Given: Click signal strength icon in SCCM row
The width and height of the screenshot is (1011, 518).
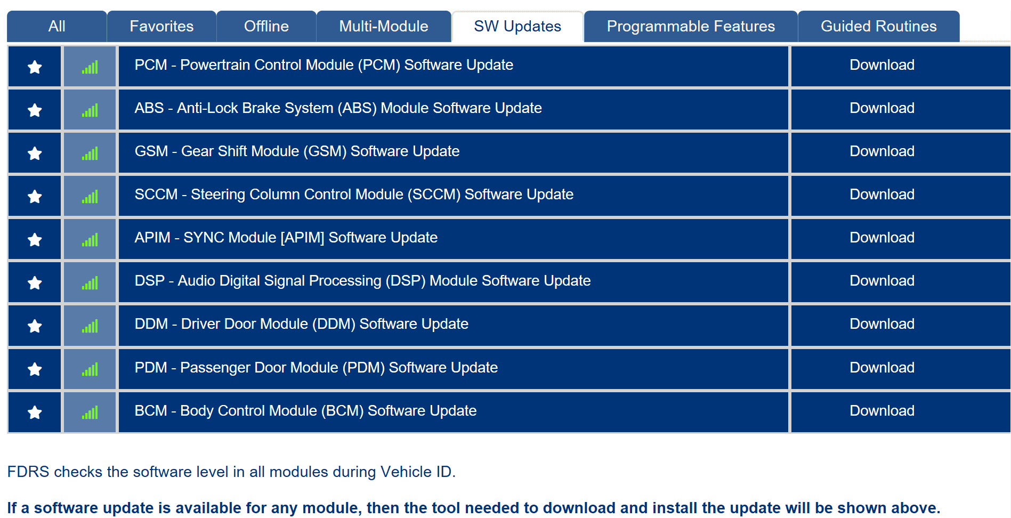Looking at the screenshot, I should pos(90,197).
